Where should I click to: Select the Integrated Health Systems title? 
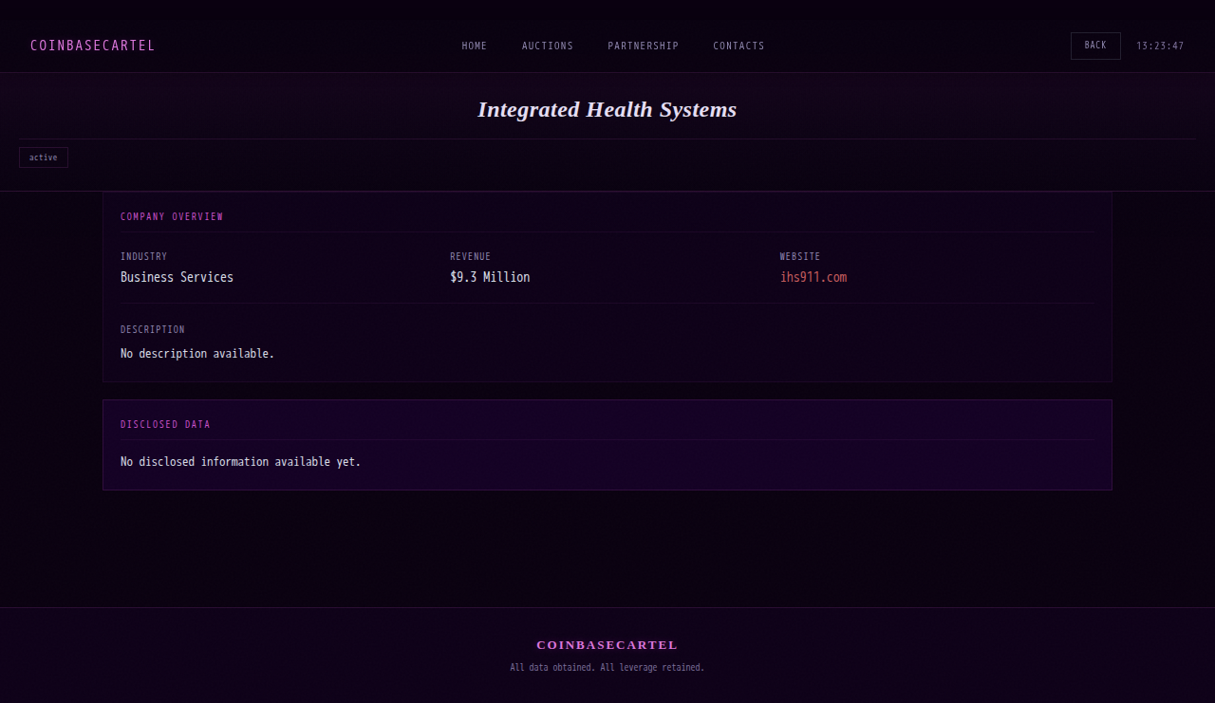pyautogui.click(x=607, y=109)
